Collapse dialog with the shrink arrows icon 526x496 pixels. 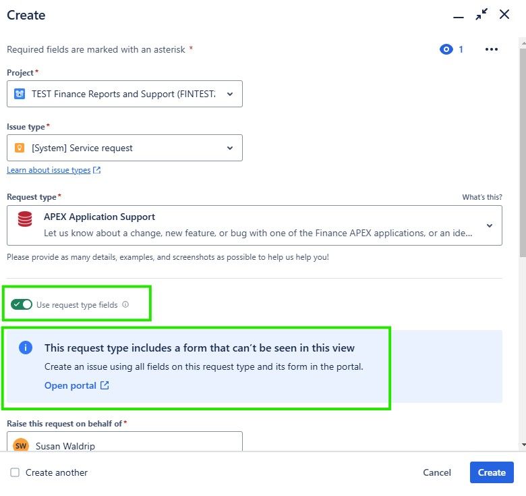tap(481, 14)
